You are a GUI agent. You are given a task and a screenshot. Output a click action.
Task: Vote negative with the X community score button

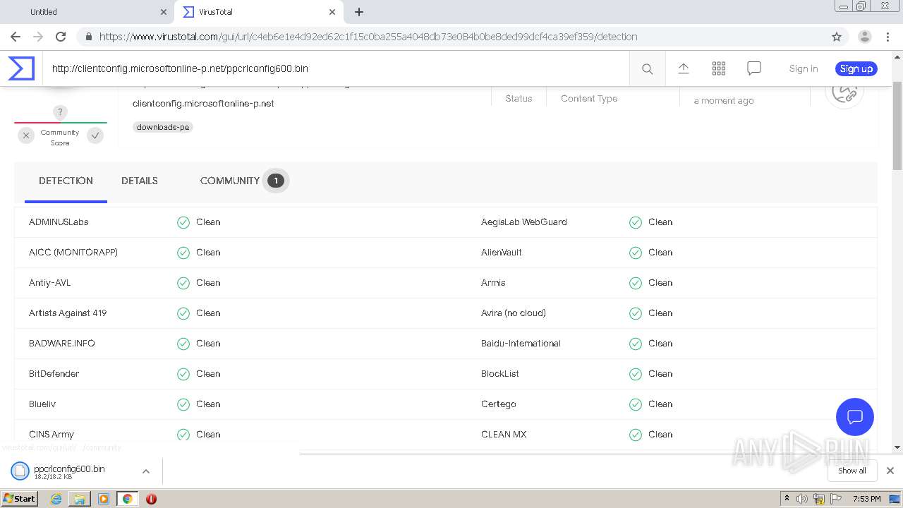click(x=26, y=135)
